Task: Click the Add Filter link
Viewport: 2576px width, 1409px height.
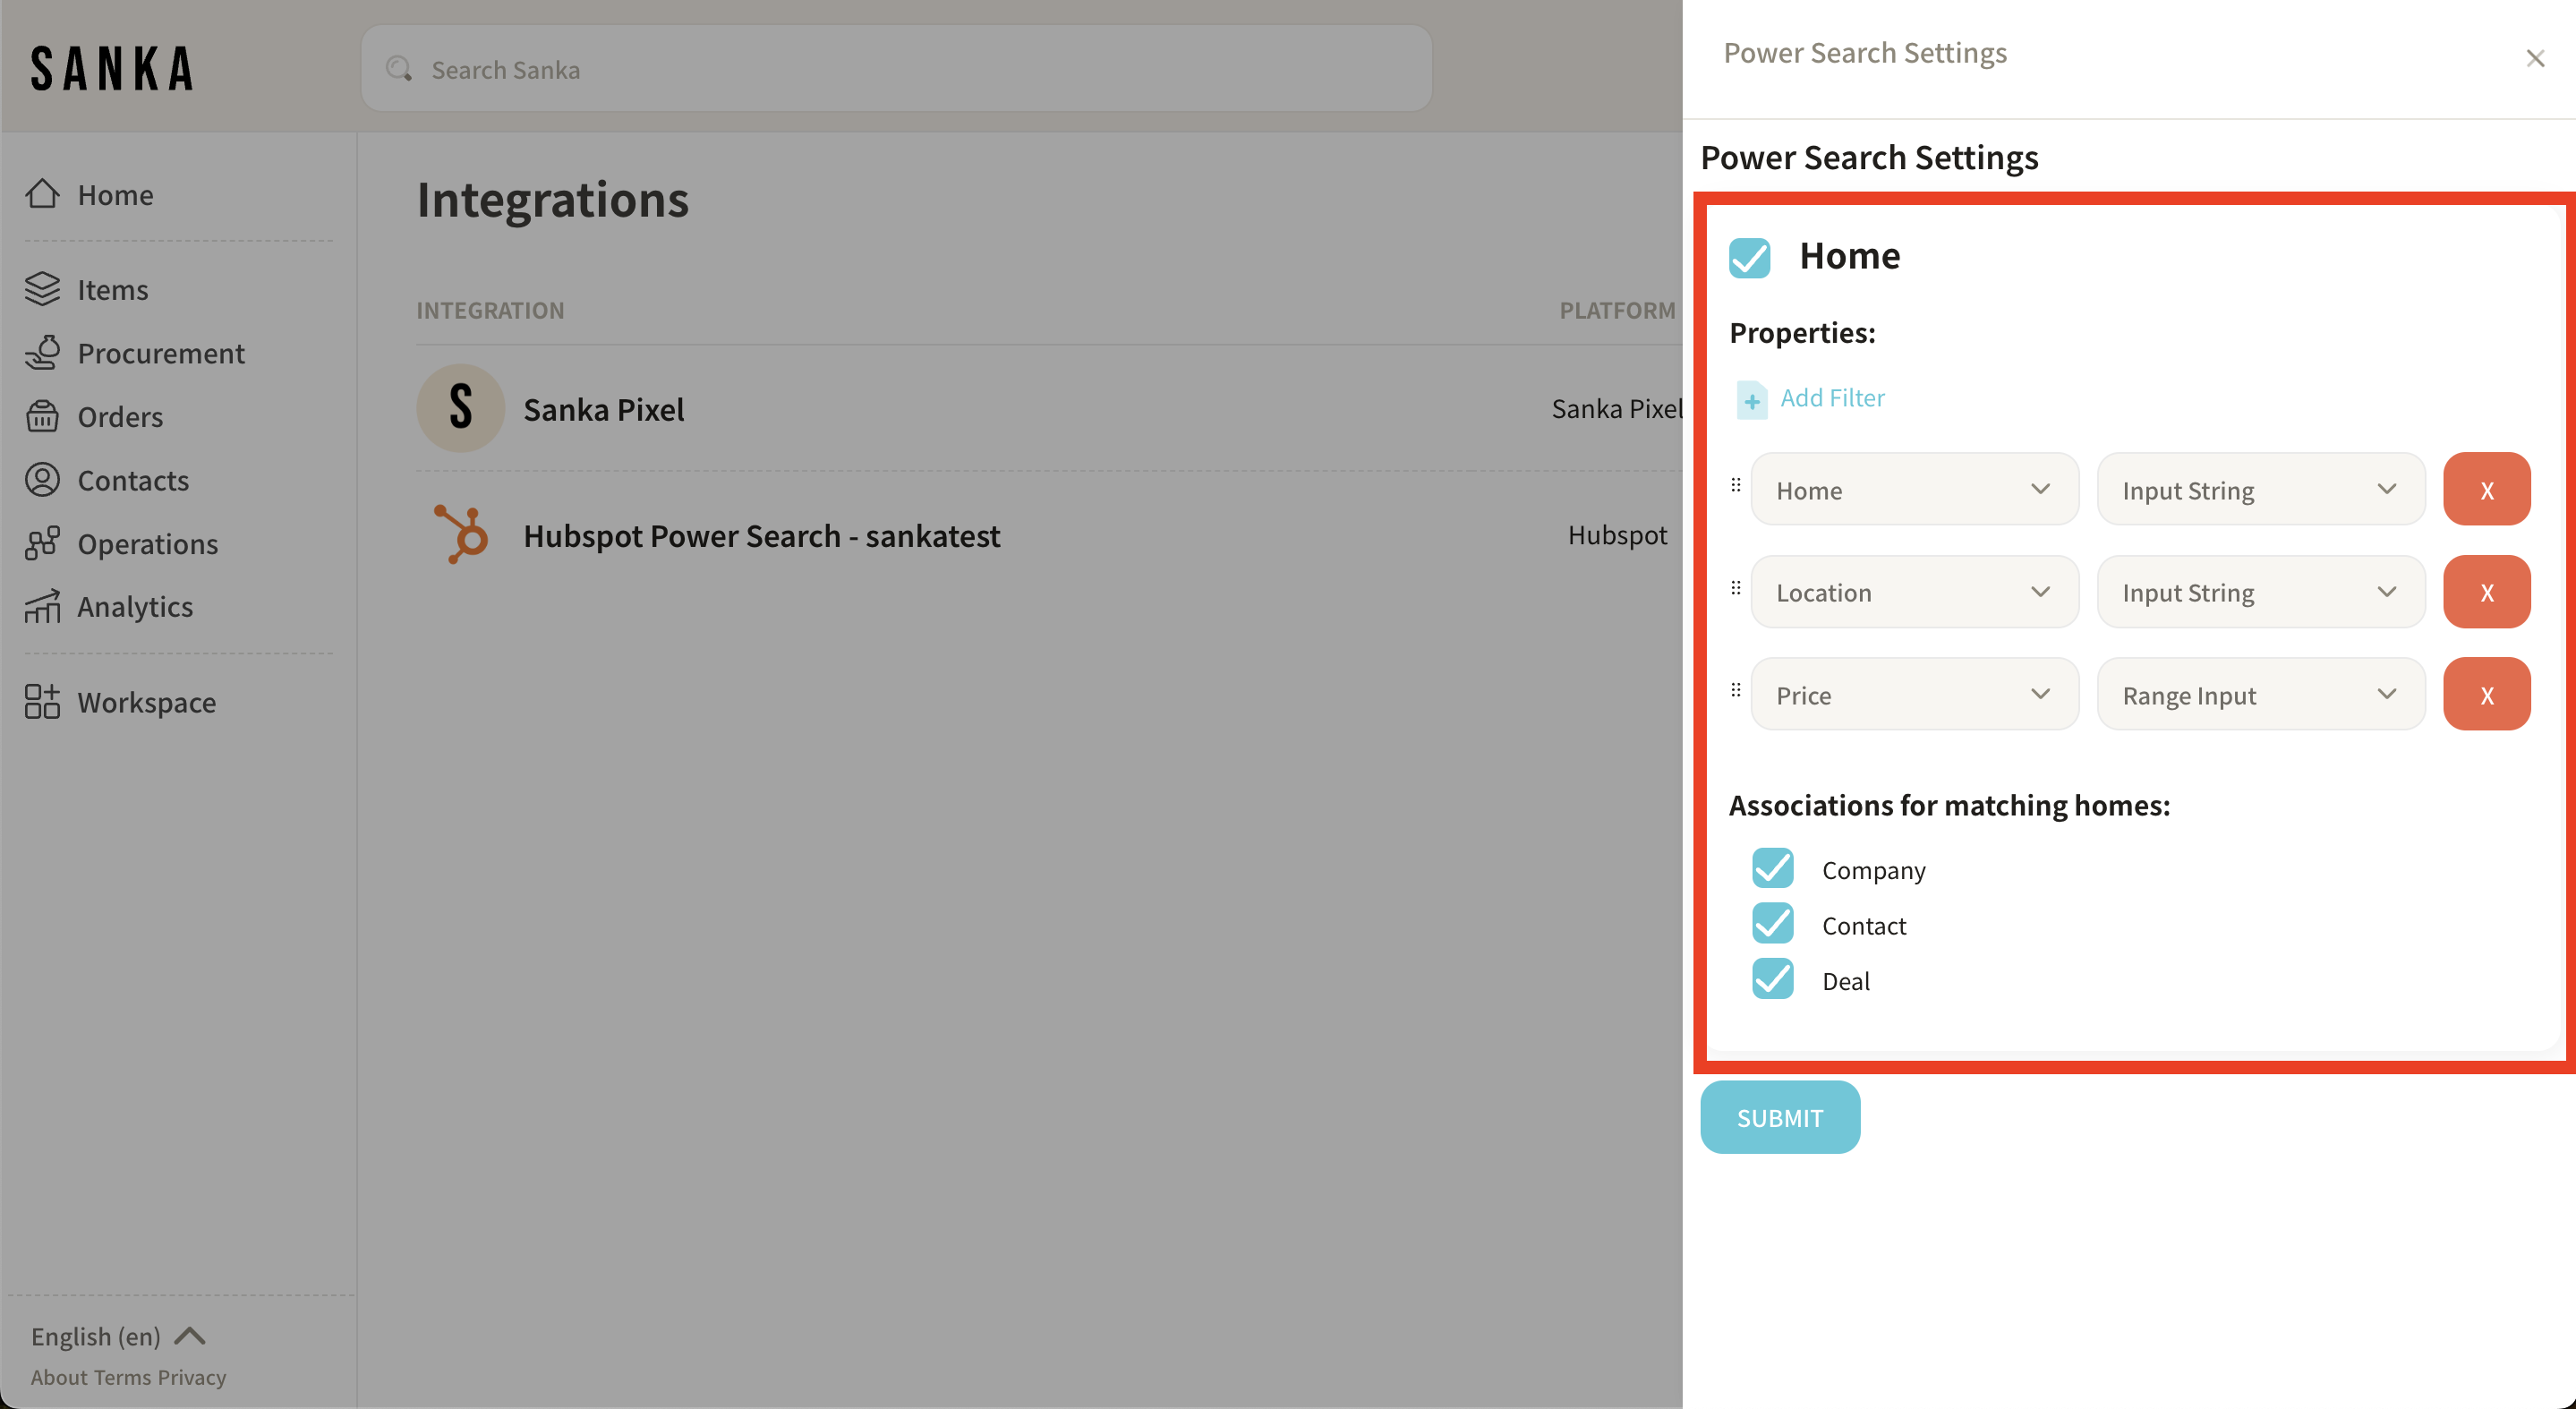Action: [x=1831, y=398]
